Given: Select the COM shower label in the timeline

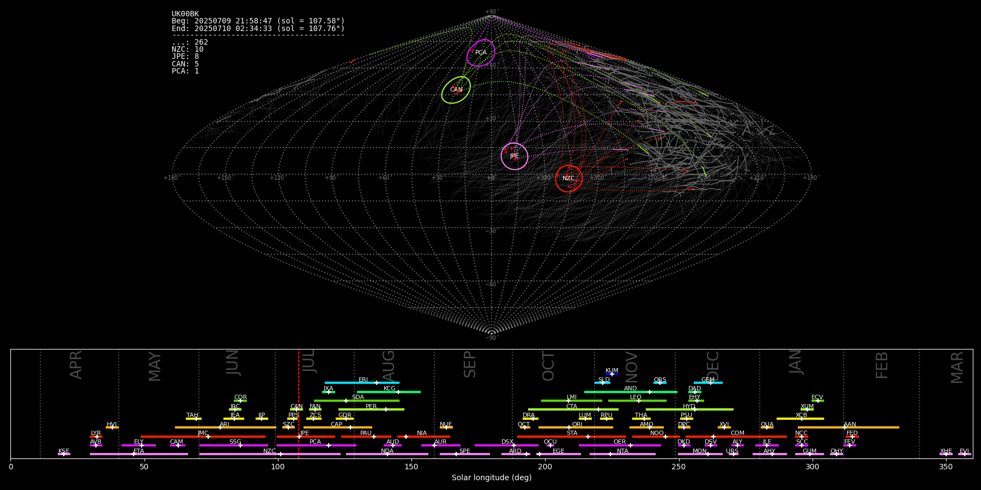Looking at the screenshot, I should point(738,433).
